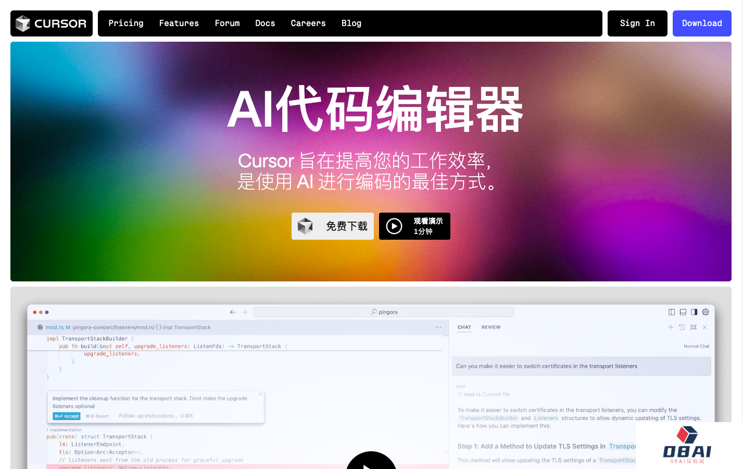
Task: Click the Cursor logo in the header
Action: pos(51,23)
